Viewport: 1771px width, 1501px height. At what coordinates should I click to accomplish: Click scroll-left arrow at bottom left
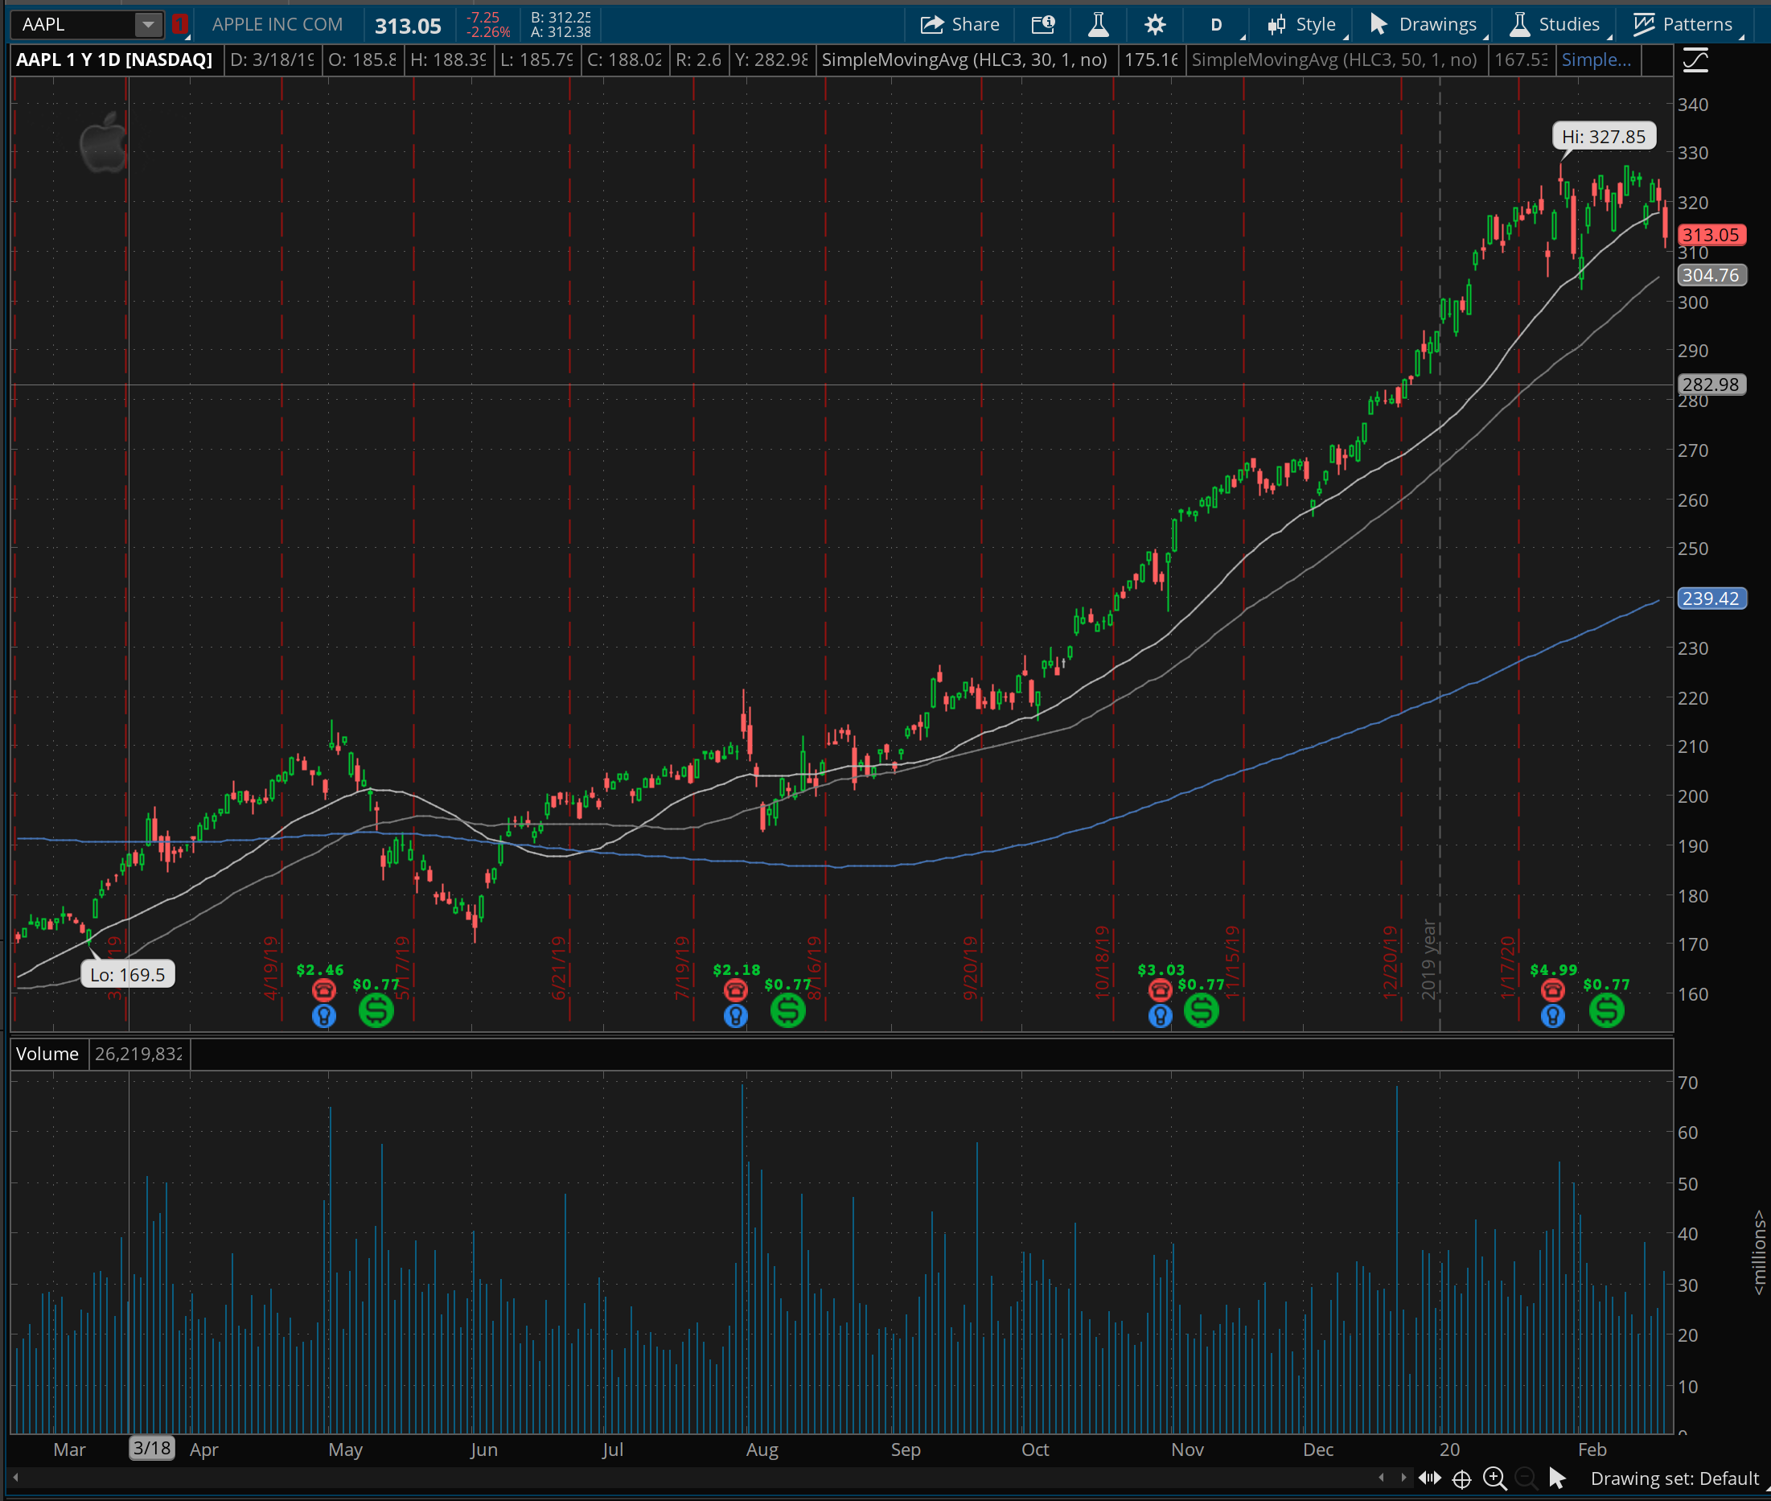(15, 1477)
